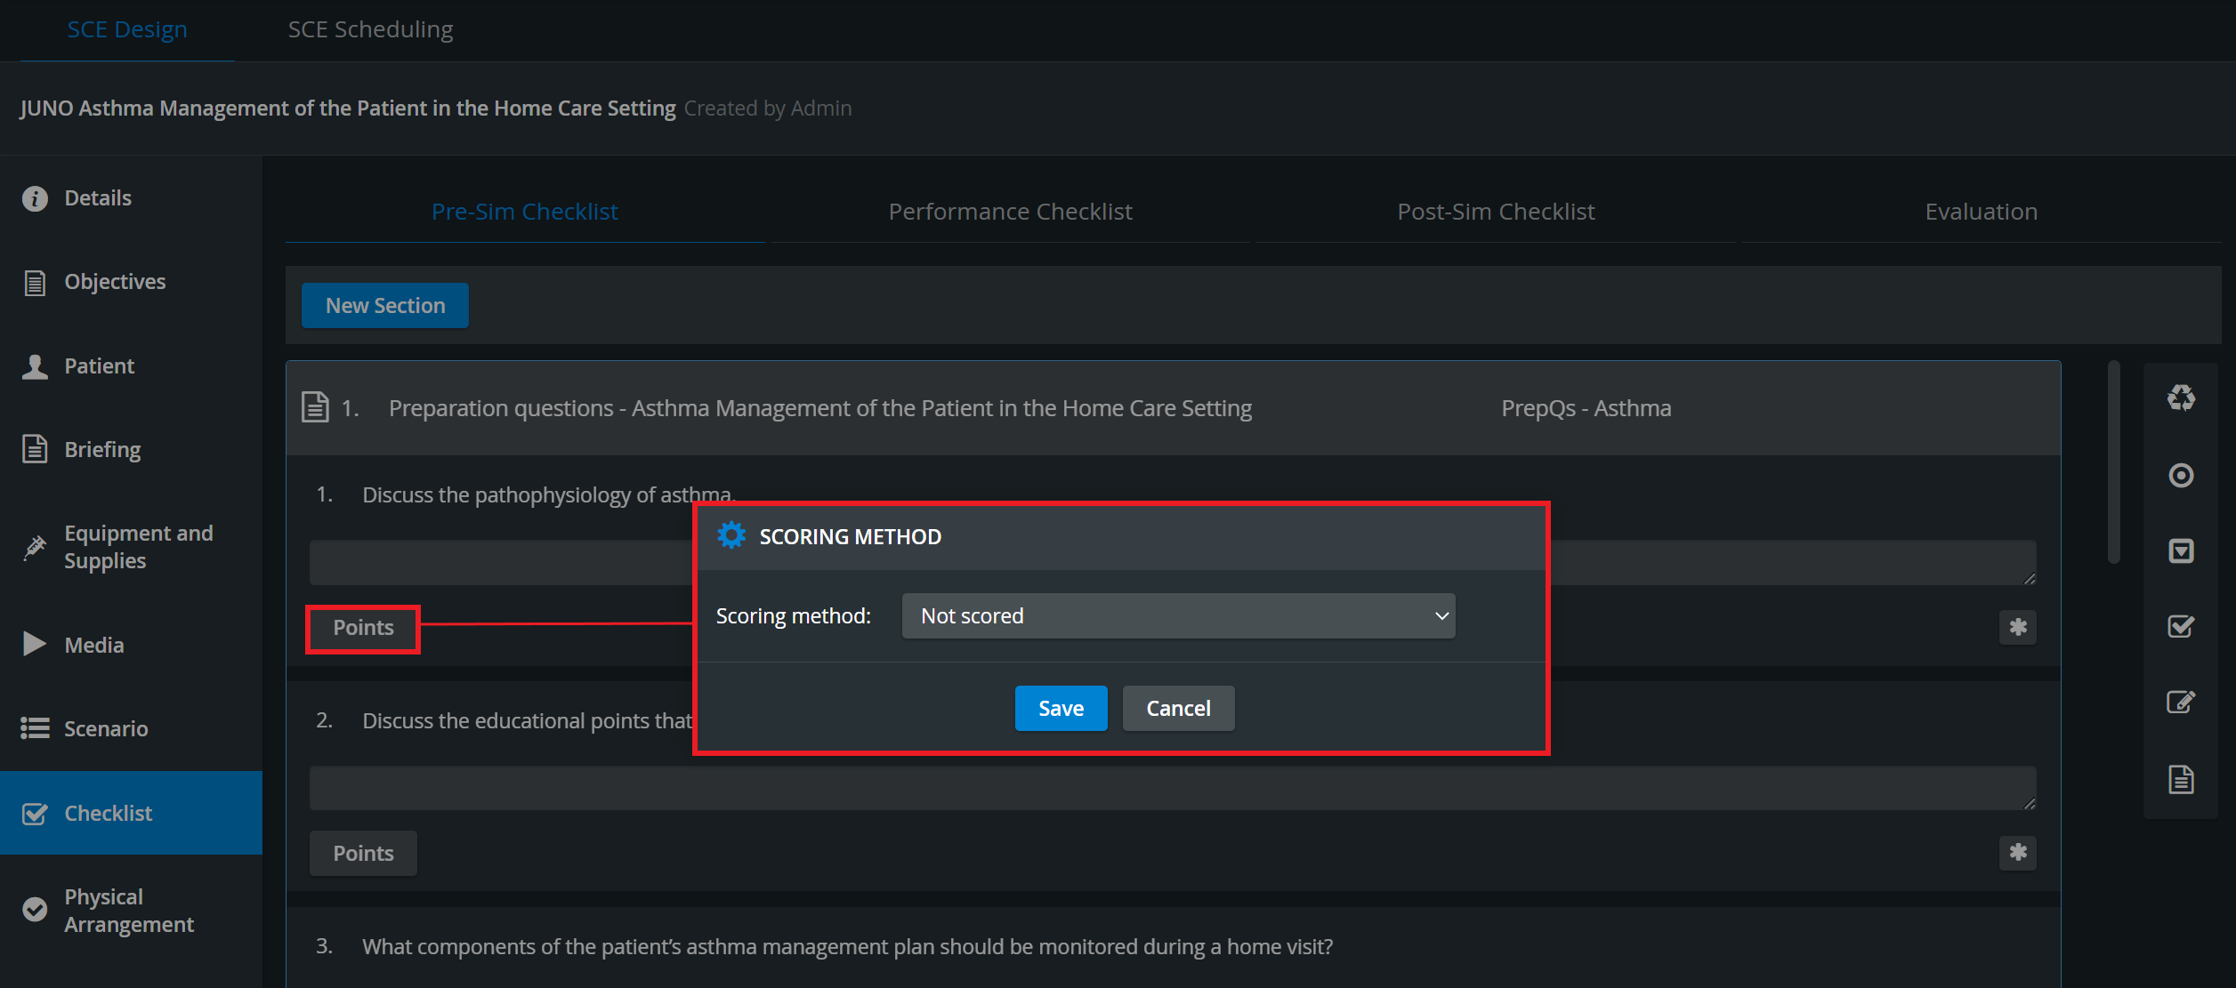The image size is (2236, 988).
Task: Click the recycle icon in right toolbar
Action: [2181, 398]
